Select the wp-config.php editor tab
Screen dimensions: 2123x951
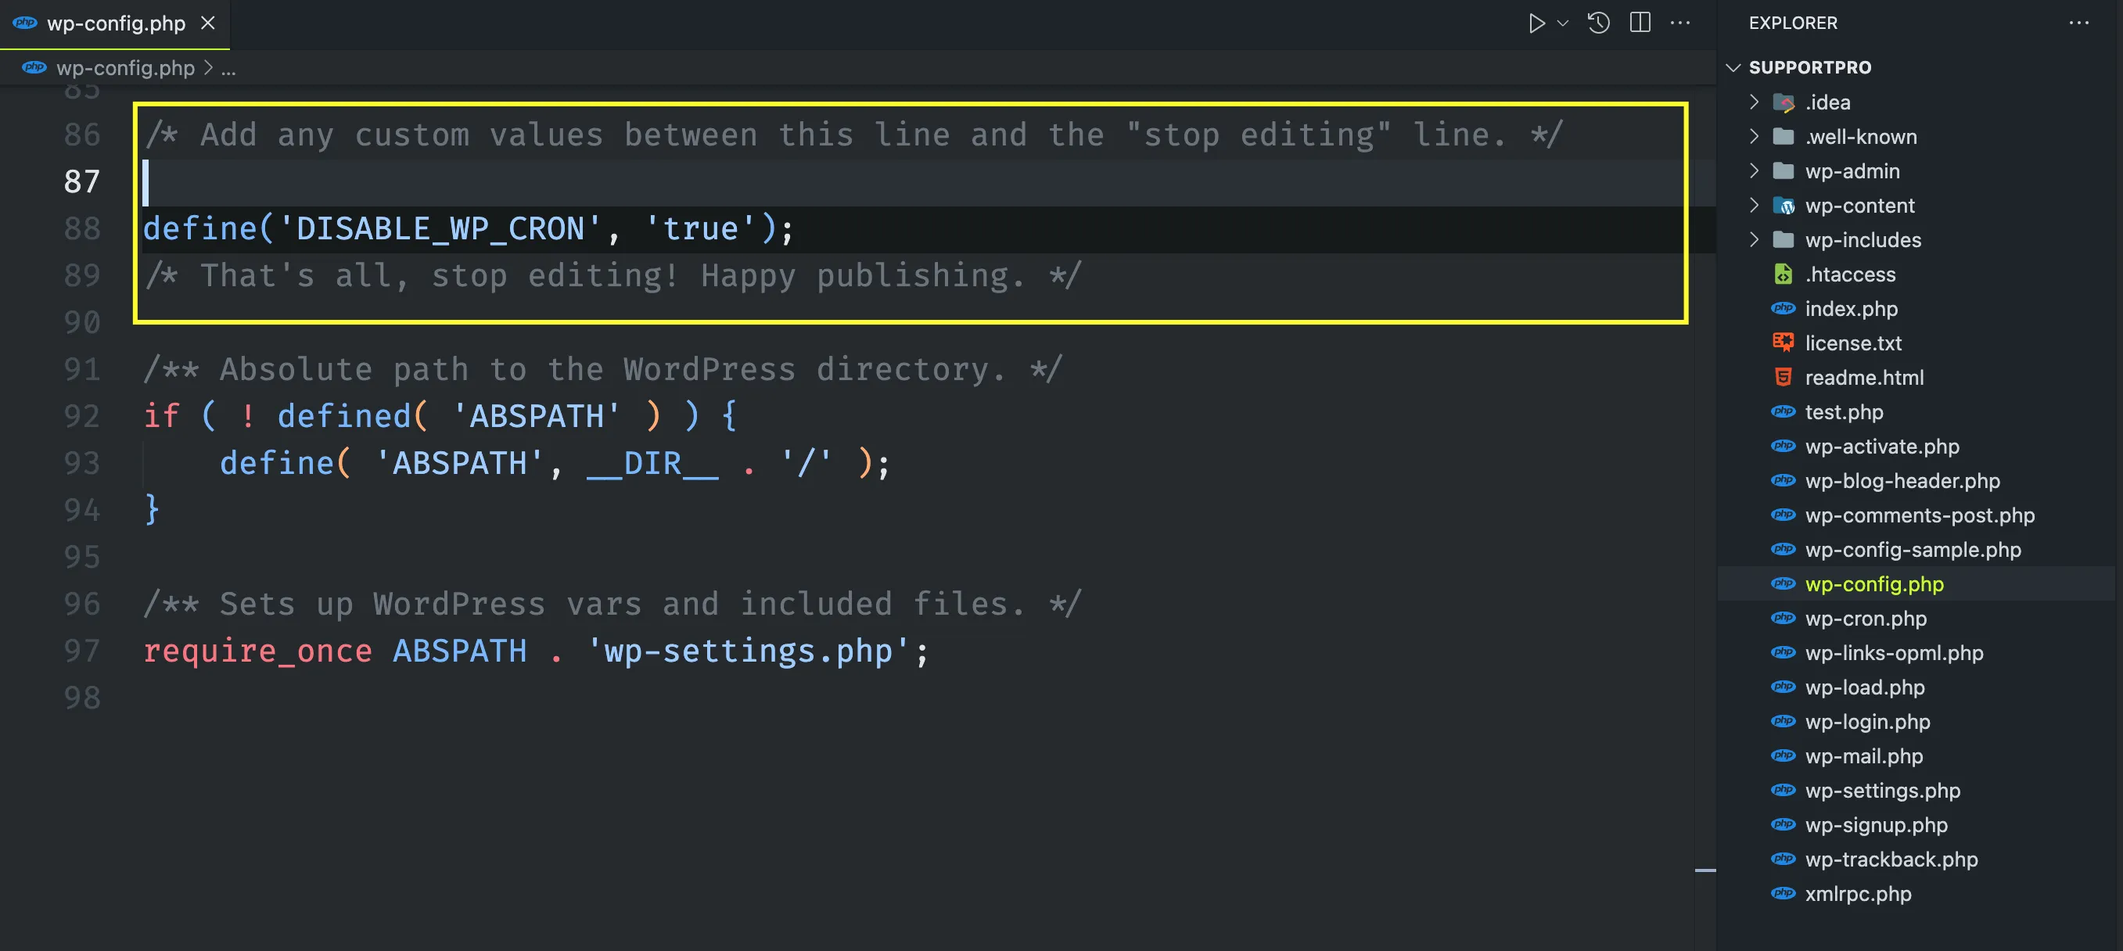tap(114, 23)
